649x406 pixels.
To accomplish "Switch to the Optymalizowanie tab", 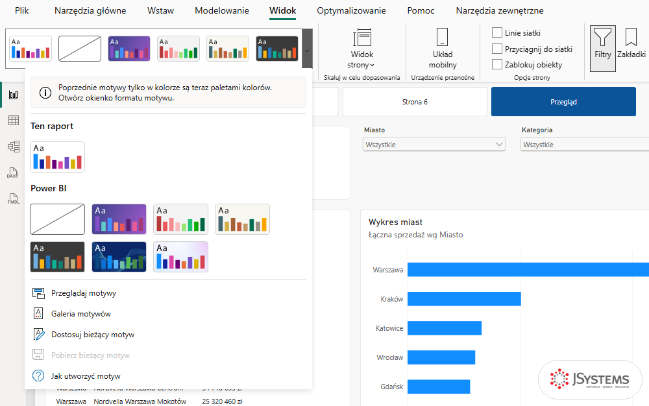I will [351, 11].
